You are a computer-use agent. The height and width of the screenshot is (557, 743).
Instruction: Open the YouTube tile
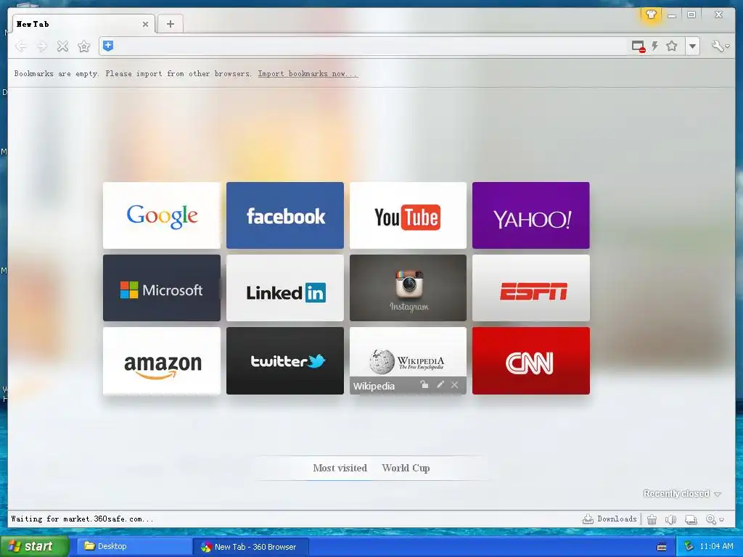coord(408,215)
